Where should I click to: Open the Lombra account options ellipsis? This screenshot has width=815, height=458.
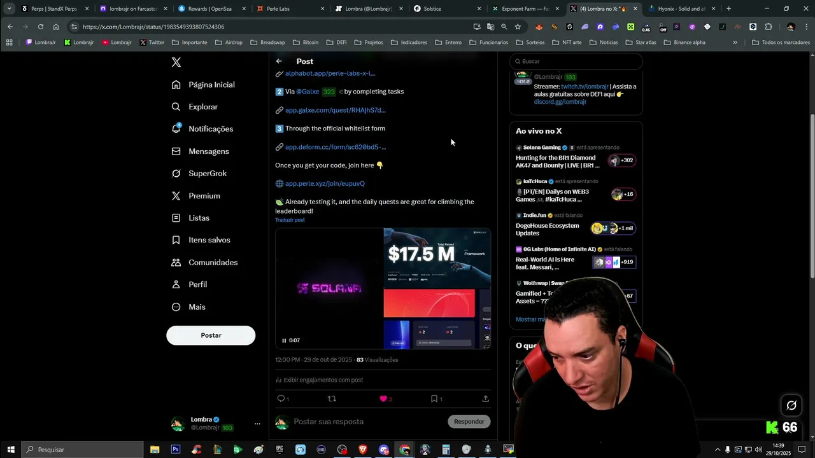[x=257, y=424]
